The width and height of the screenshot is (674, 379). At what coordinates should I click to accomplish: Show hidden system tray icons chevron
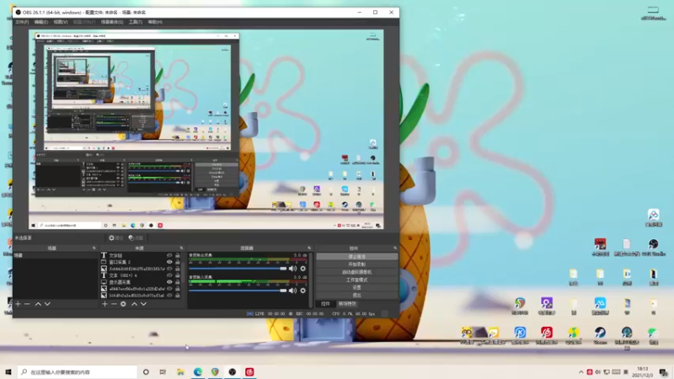(x=581, y=372)
